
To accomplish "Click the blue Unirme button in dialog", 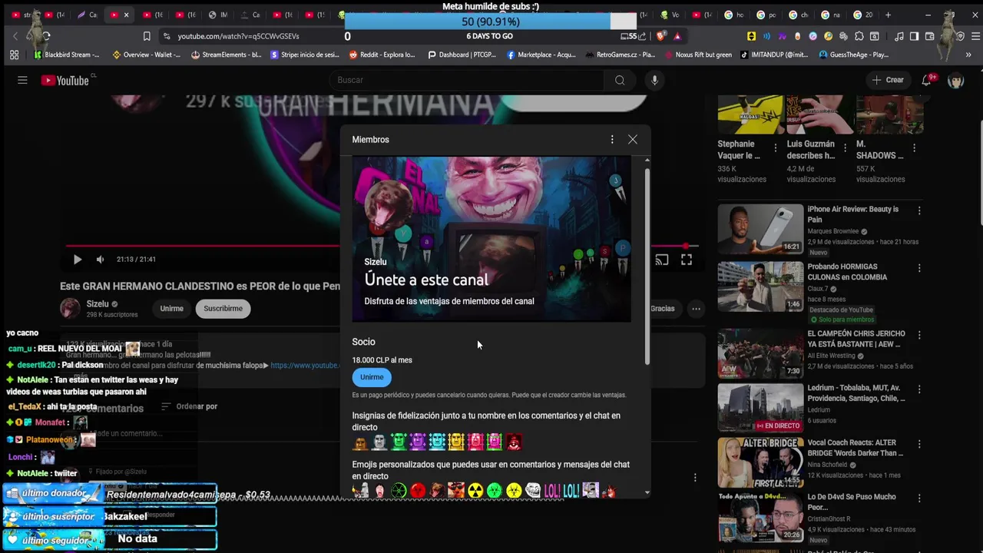I will coord(372,377).
